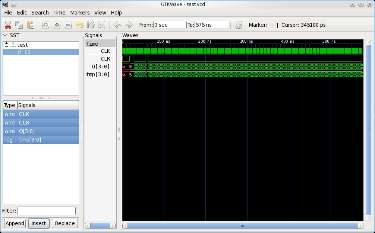Viewport: 375px width, 233px height.
Task: Open the View menu
Action: point(100,13)
